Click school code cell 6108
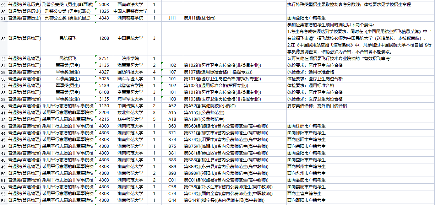 click(104, 92)
